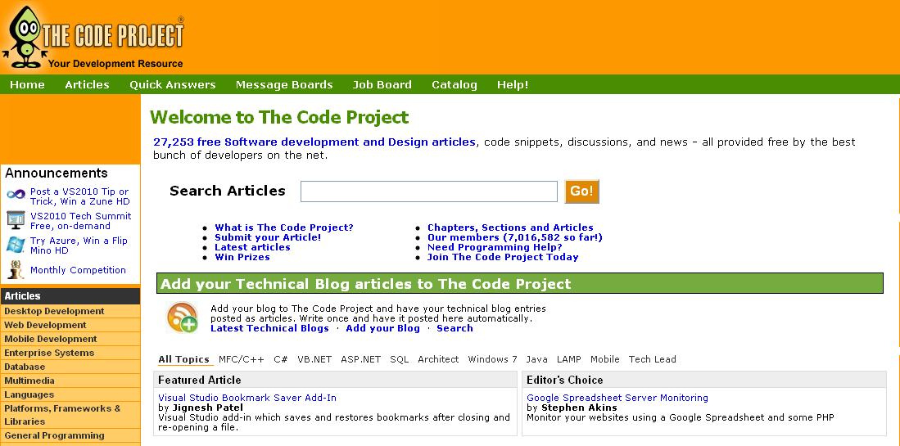Click the orange RSS blog add icon
Image resolution: width=900 pixels, height=446 pixels.
(183, 318)
